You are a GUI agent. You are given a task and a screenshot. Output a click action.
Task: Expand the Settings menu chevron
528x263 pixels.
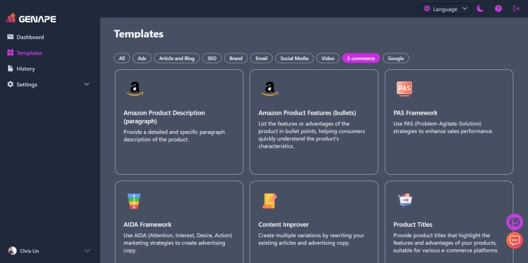[x=86, y=84]
